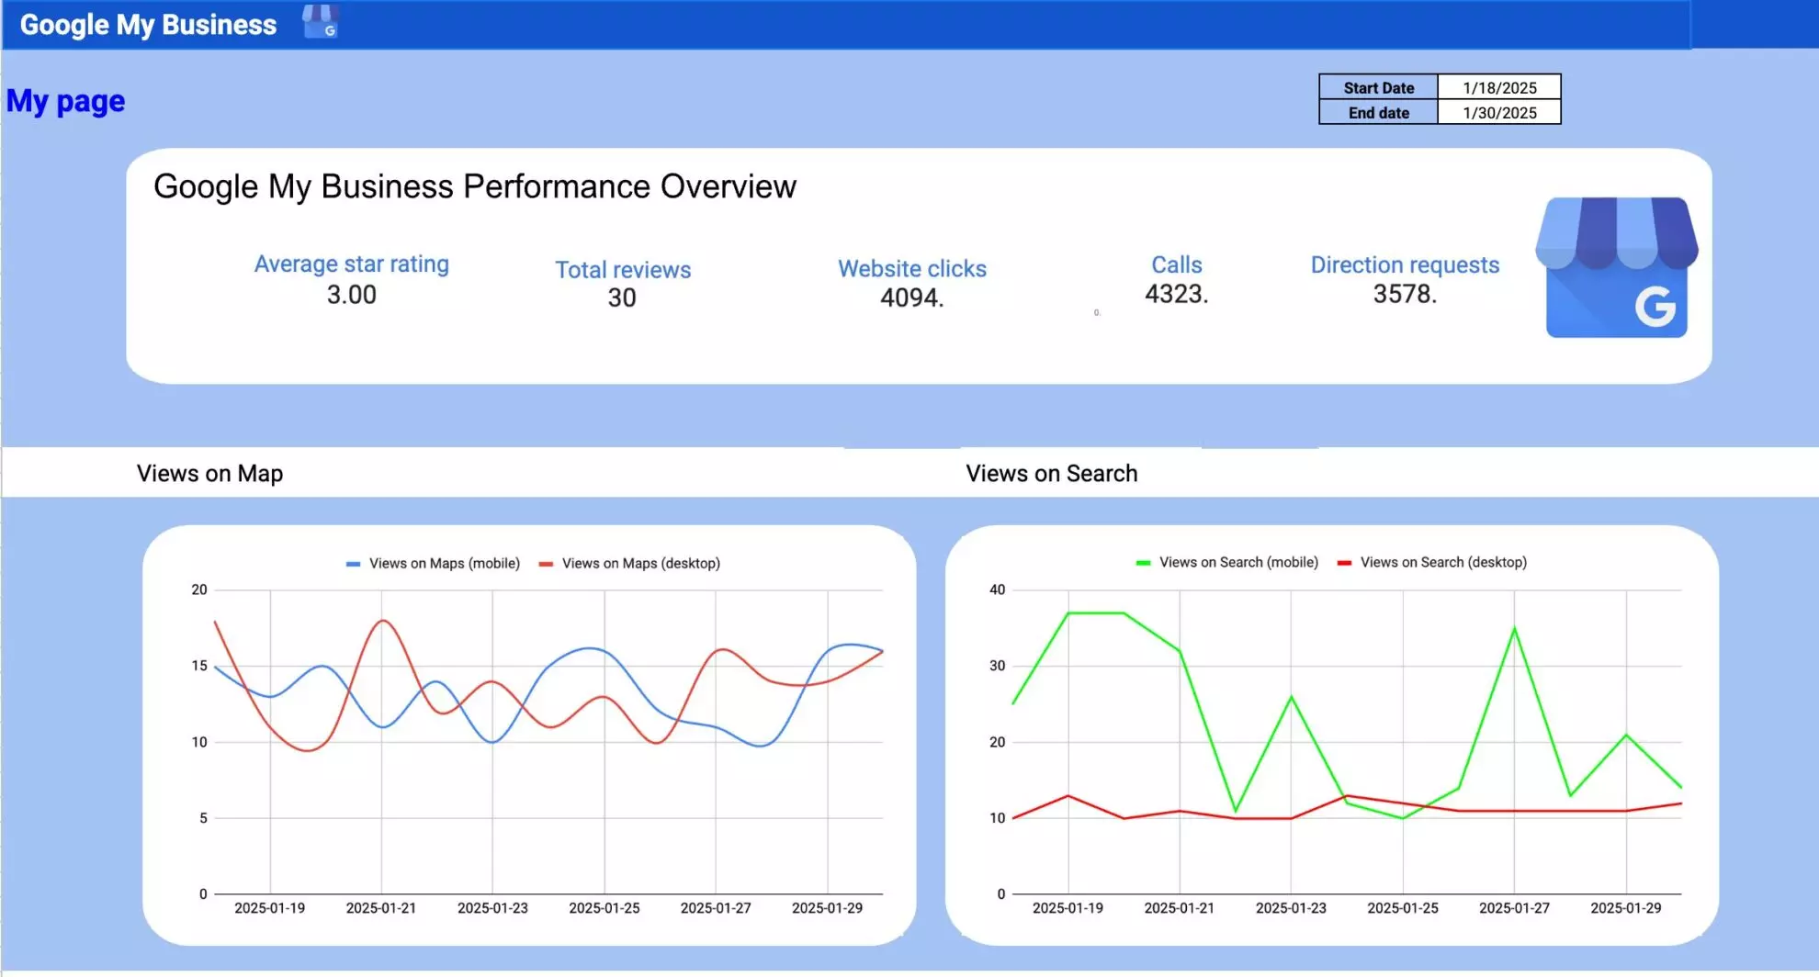Click the Views on Maps (desktop) legend text
Image resolution: width=1819 pixels, height=977 pixels.
pyautogui.click(x=641, y=563)
